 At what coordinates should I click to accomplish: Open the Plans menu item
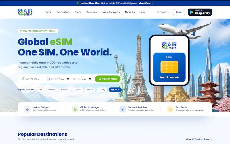tap(78, 12)
